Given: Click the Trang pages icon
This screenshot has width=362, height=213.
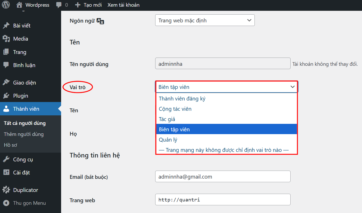Looking at the screenshot, I should pos(7,52).
